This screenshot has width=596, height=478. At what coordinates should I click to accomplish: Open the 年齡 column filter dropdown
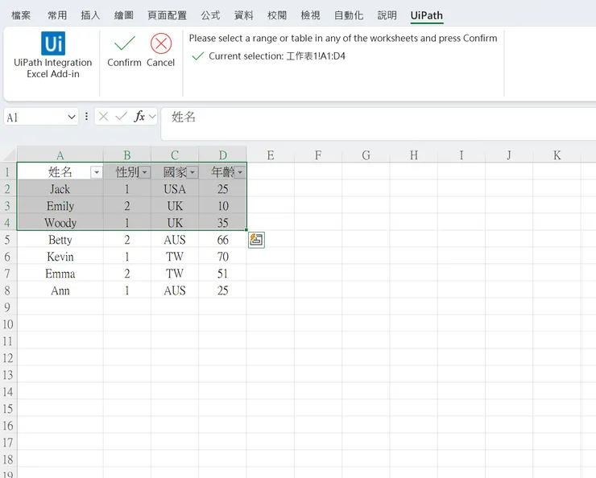240,173
